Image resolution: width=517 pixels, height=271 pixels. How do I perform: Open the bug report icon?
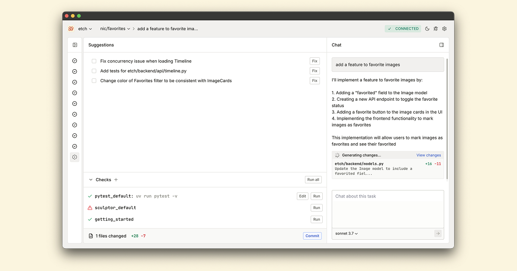click(x=436, y=29)
